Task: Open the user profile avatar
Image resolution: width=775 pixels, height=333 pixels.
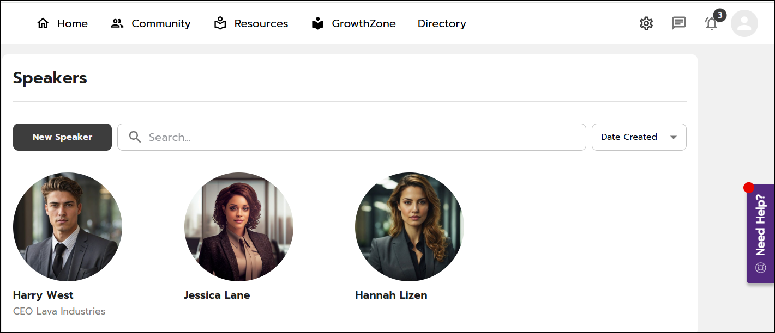Action: 744,23
